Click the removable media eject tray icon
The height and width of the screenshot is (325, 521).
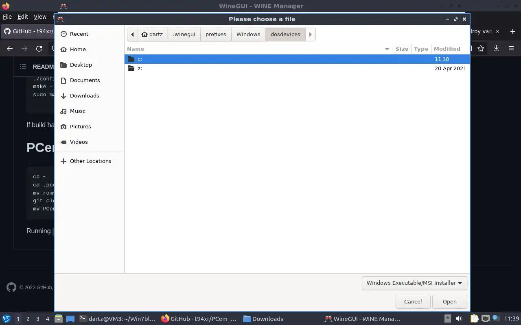pyautogui.click(x=447, y=319)
